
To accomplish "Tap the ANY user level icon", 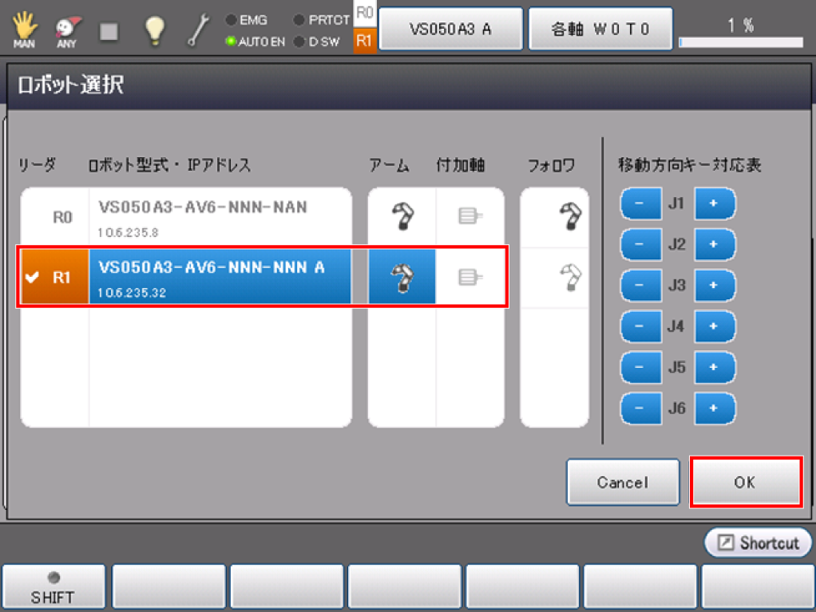I will coord(66,30).
